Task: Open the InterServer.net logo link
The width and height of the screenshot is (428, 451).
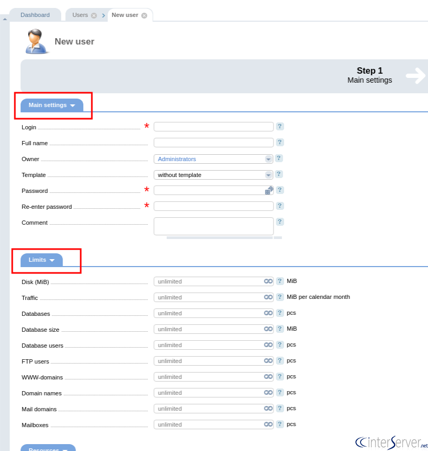Action: coord(392,443)
